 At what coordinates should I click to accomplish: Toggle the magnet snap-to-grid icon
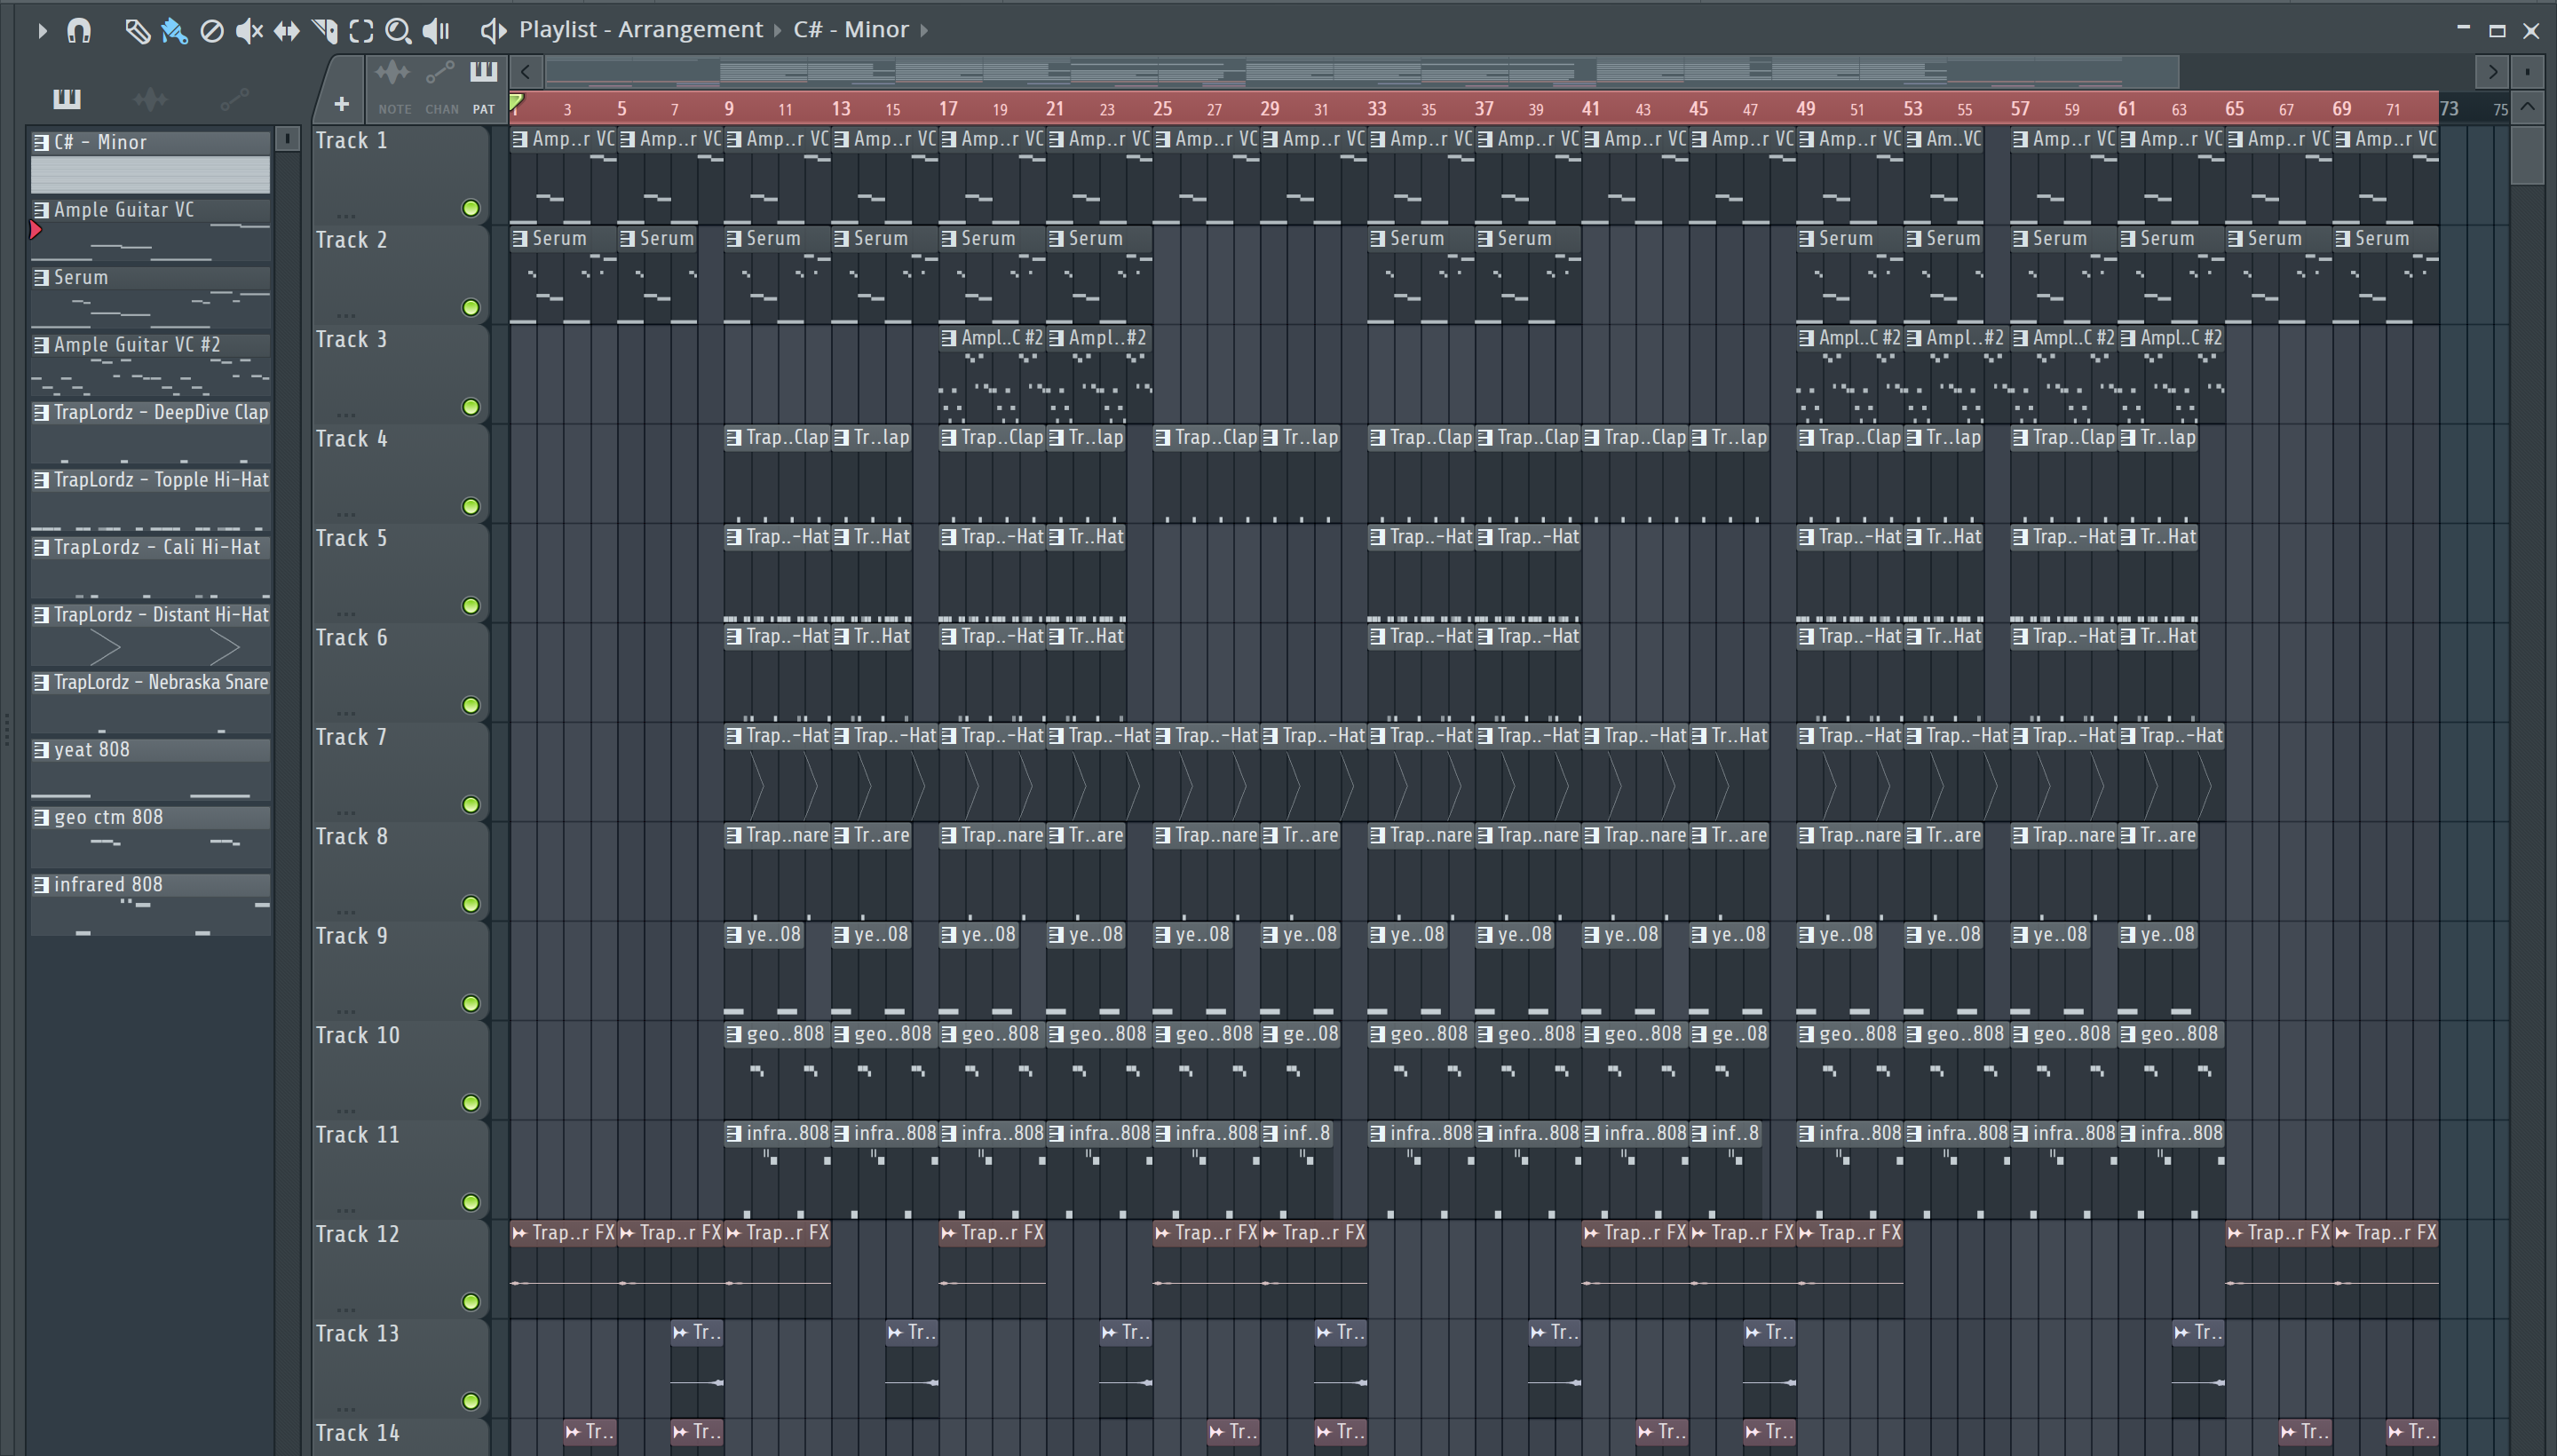78,31
